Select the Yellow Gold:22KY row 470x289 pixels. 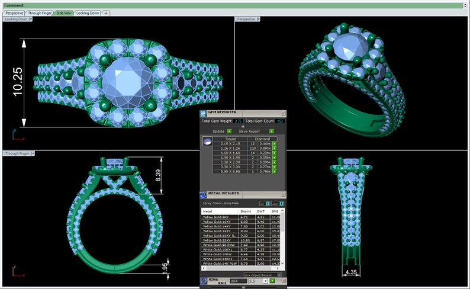tap(241, 240)
